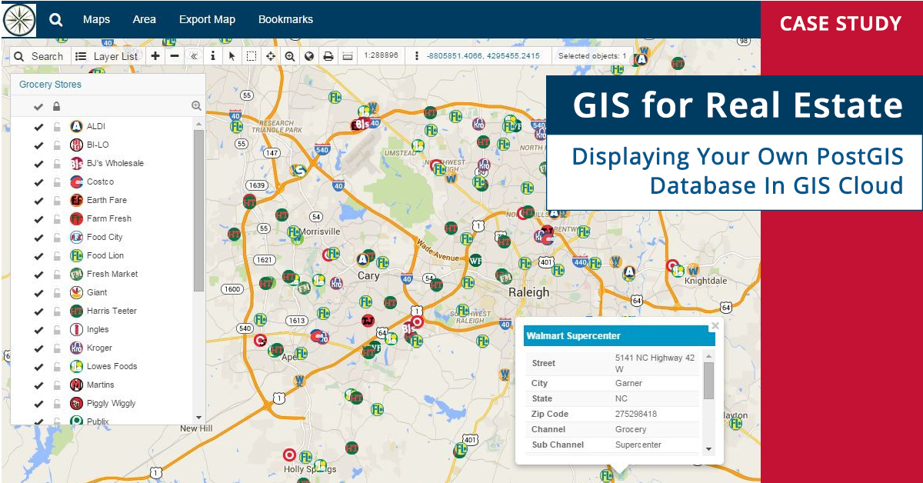This screenshot has height=483, width=923.
Task: Open the magnifier search in the top bar
Action: coord(56,20)
